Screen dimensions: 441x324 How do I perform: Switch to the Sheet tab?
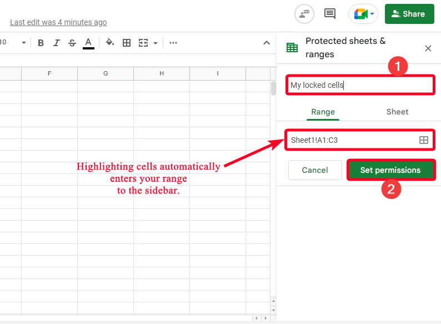tap(397, 112)
